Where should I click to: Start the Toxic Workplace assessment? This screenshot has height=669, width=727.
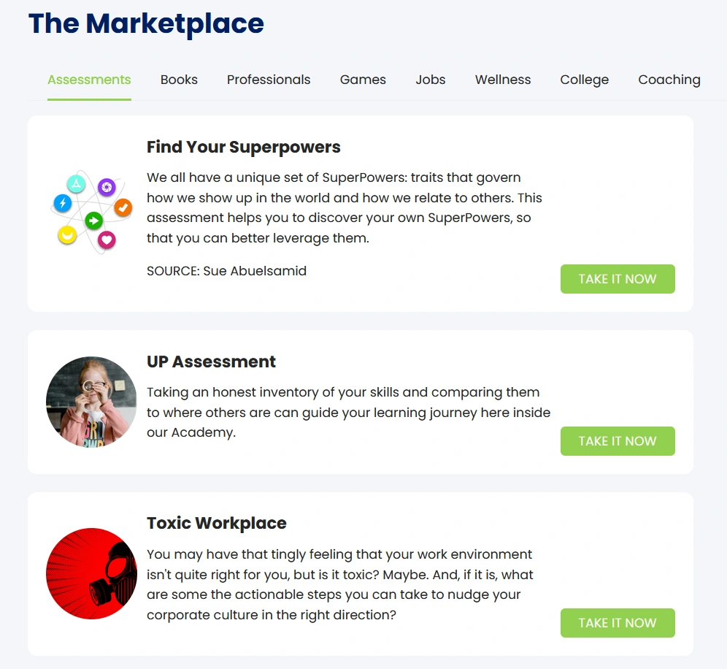pyautogui.click(x=618, y=623)
